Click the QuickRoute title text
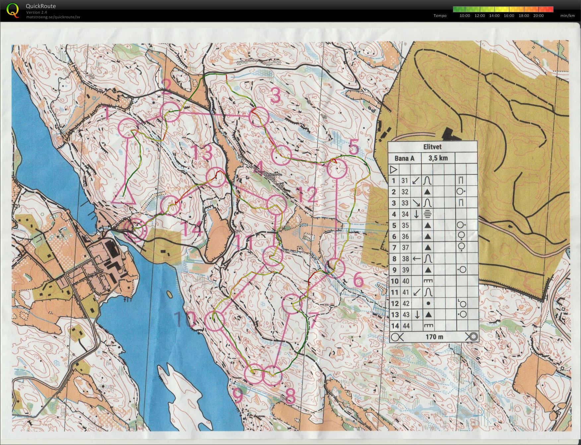Screen dimensions: 581x445 pyautogui.click(x=41, y=6)
